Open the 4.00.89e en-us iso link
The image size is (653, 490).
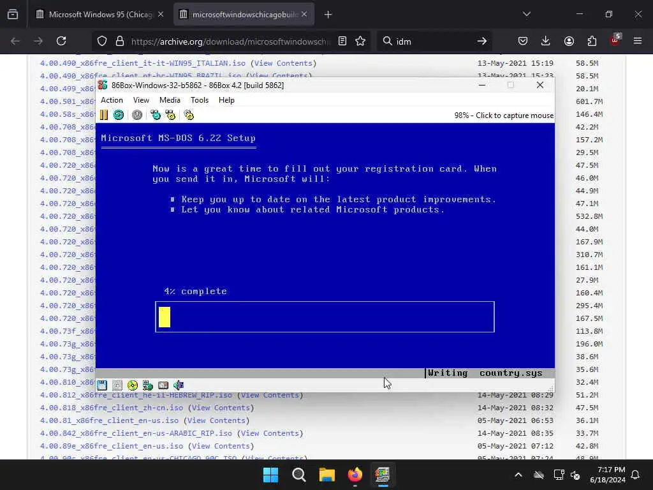[x=111, y=446]
